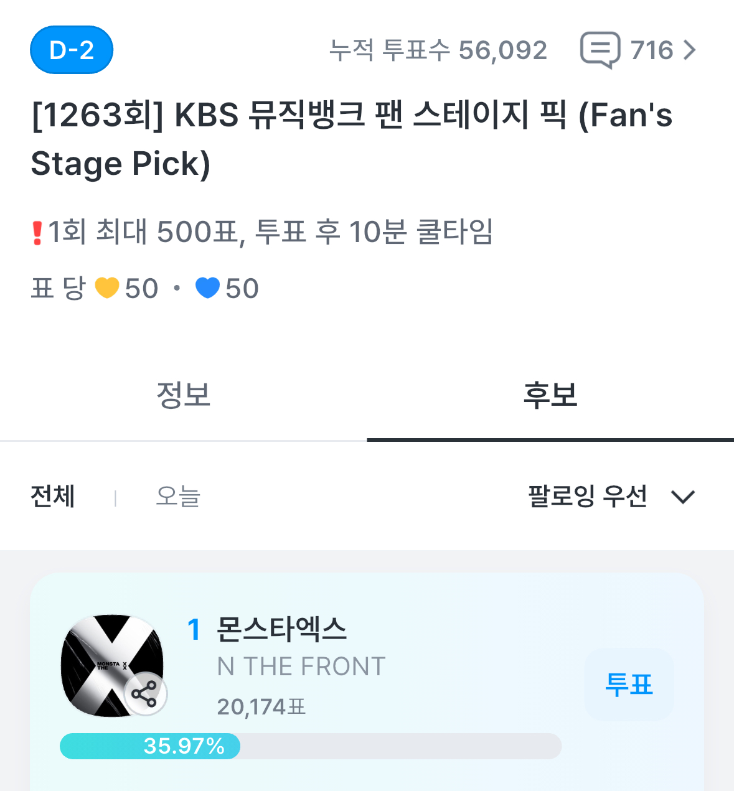Tap the blue heart icon
The height and width of the screenshot is (791, 734).
pyautogui.click(x=207, y=288)
